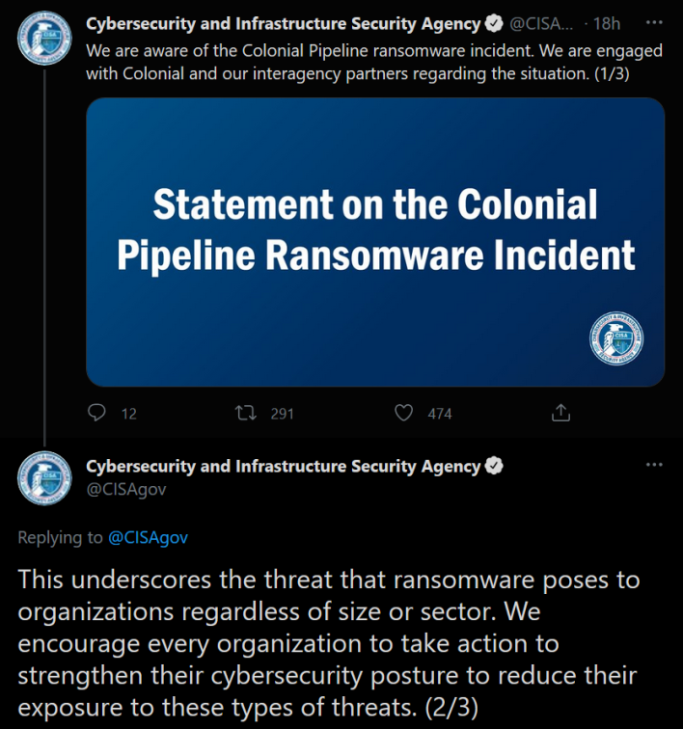The height and width of the screenshot is (729, 683).
Task: Click the truncated @CISA... handle in header
Action: 541,23
